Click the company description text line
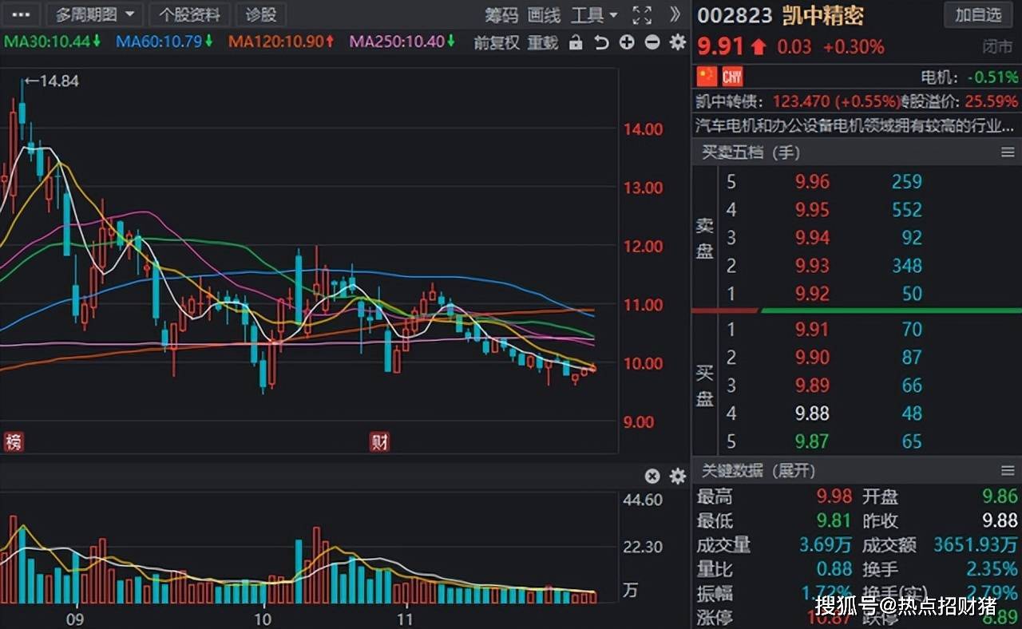Screen dimensions: 1022x629 click(855, 125)
